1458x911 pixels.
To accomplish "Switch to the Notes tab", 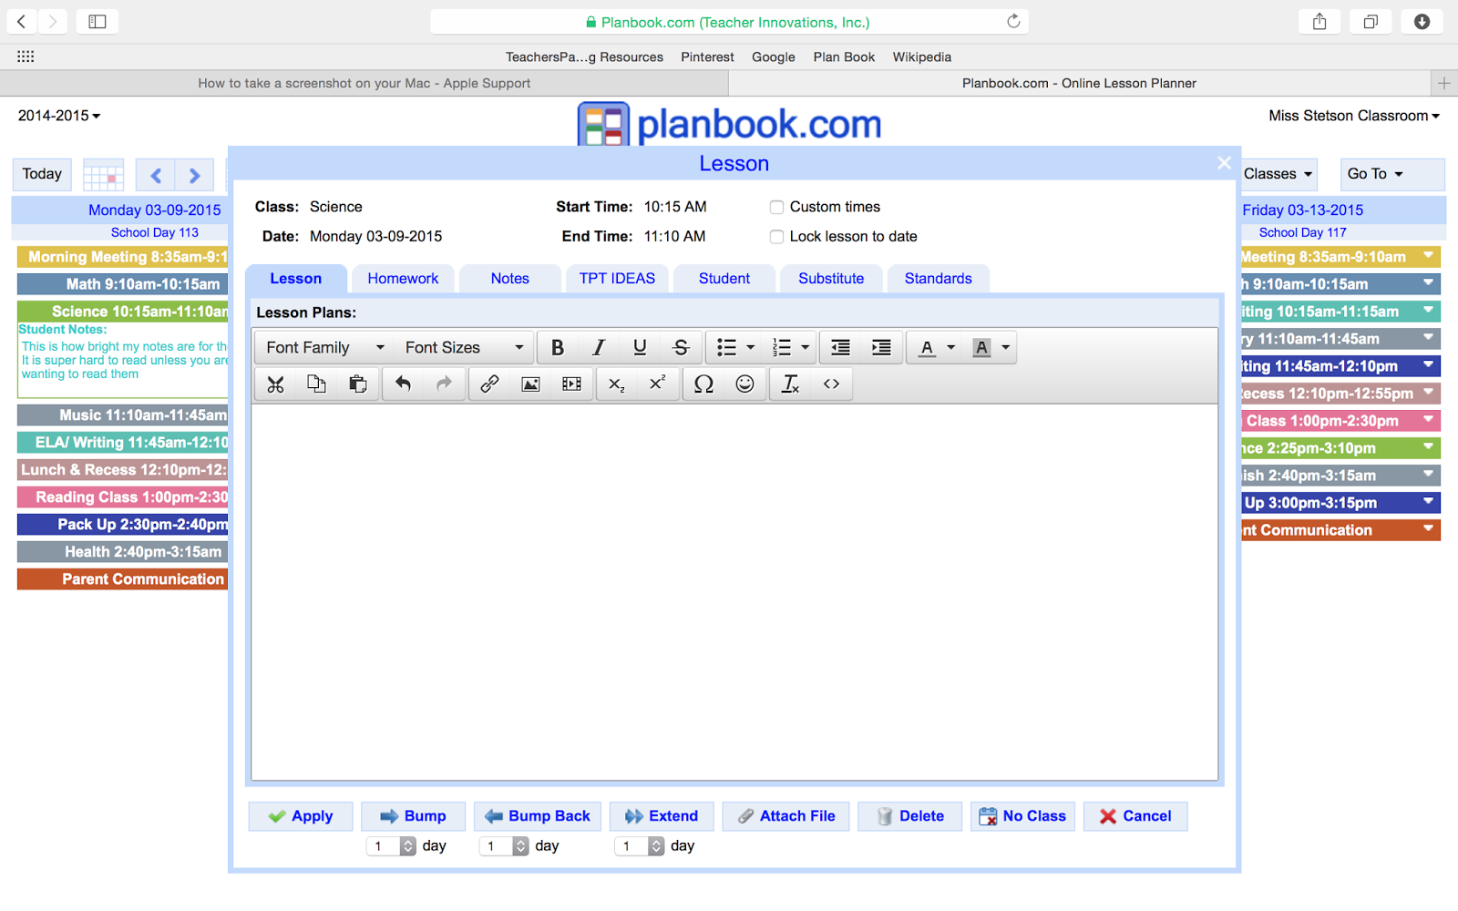I will [x=510, y=279].
